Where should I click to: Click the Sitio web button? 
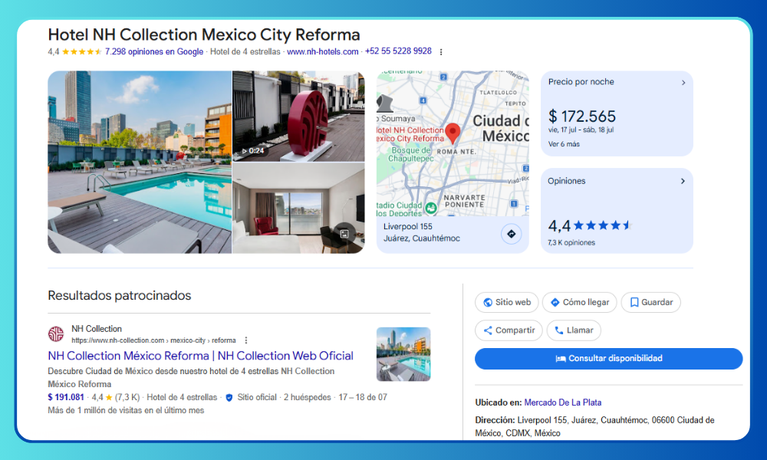(507, 302)
